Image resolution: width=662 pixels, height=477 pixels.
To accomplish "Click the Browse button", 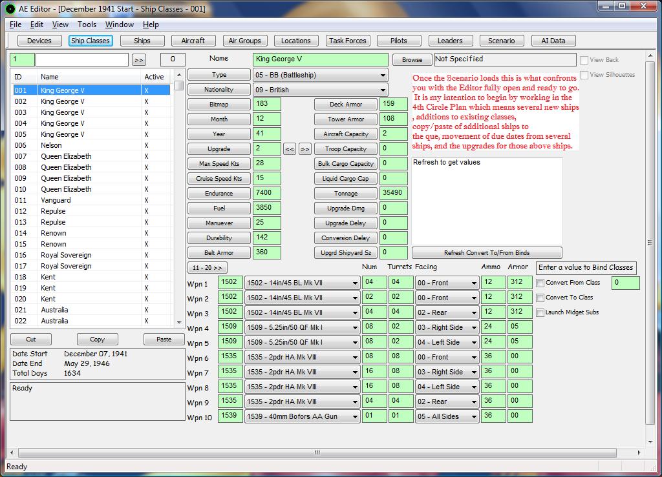I will click(x=412, y=60).
